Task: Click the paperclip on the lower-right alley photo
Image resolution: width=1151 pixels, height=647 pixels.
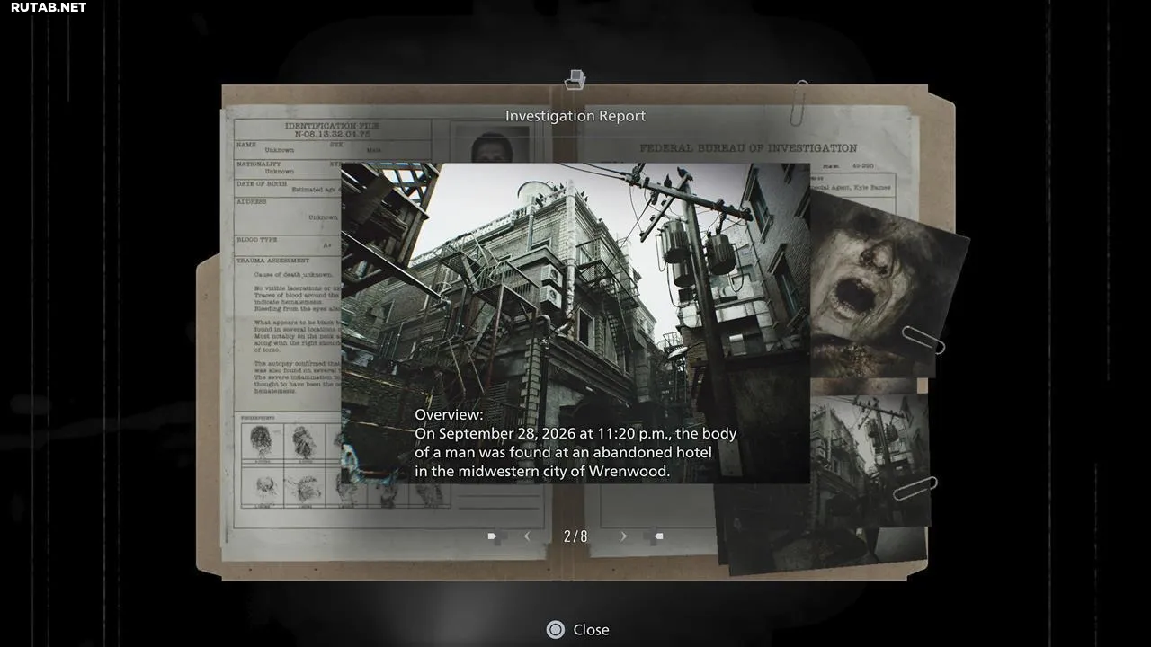Action: click(915, 488)
